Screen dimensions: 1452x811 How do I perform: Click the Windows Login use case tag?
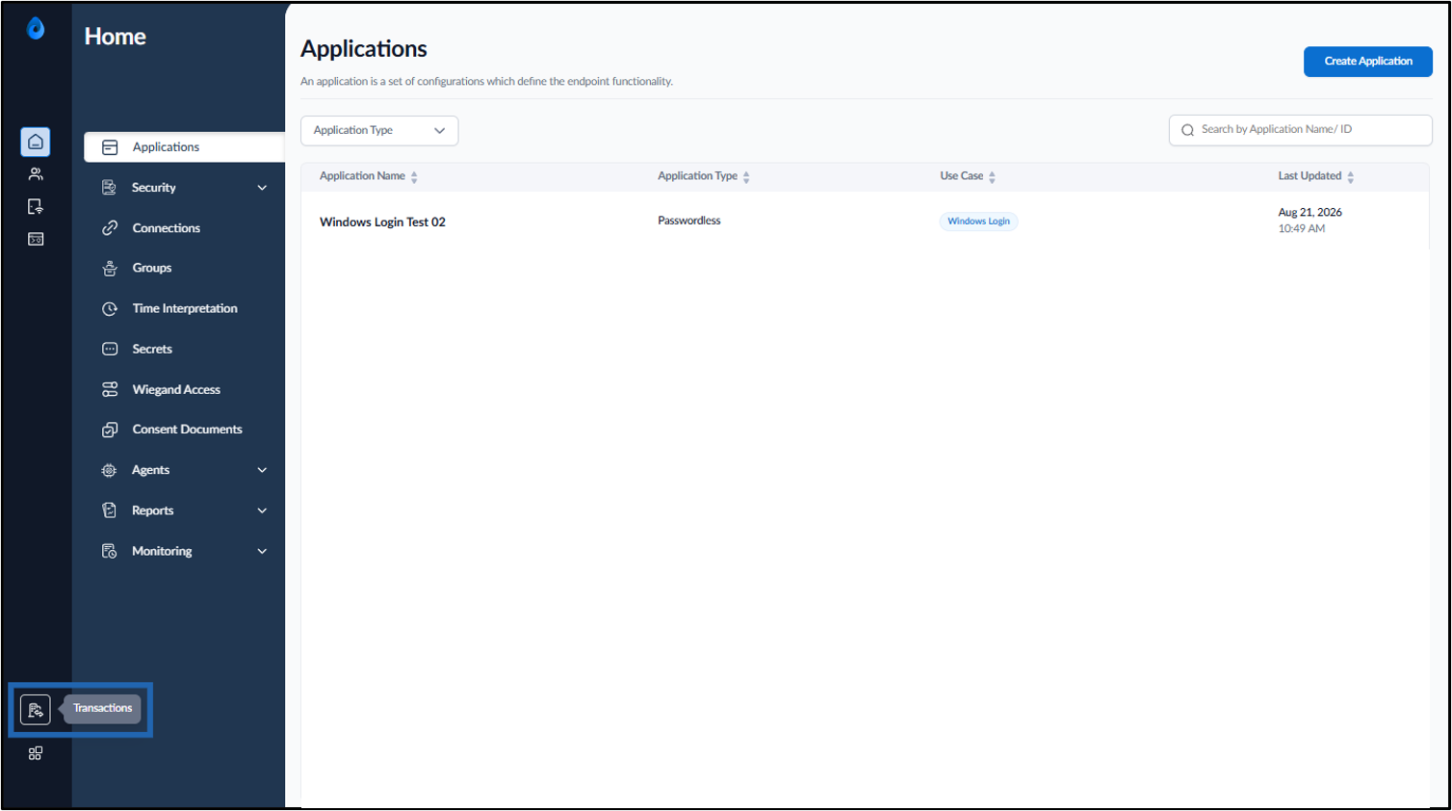click(x=978, y=222)
